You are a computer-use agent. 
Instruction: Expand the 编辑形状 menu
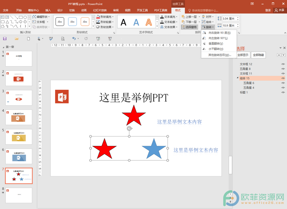[x=41, y=17]
